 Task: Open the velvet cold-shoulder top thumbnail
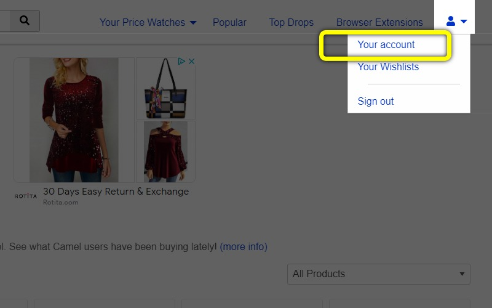tap(165, 152)
